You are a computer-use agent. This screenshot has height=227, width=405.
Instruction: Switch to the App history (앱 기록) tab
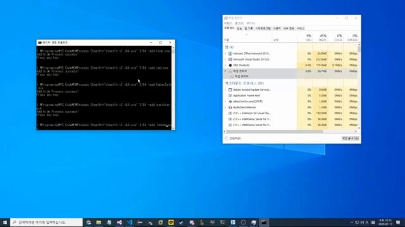tap(249, 28)
